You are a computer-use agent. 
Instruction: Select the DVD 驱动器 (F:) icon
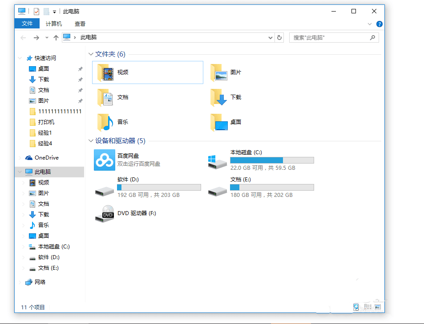[105, 214]
